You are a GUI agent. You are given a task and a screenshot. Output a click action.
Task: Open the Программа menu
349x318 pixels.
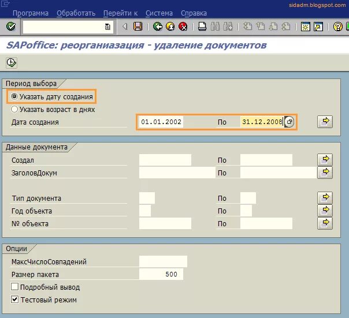(31, 13)
